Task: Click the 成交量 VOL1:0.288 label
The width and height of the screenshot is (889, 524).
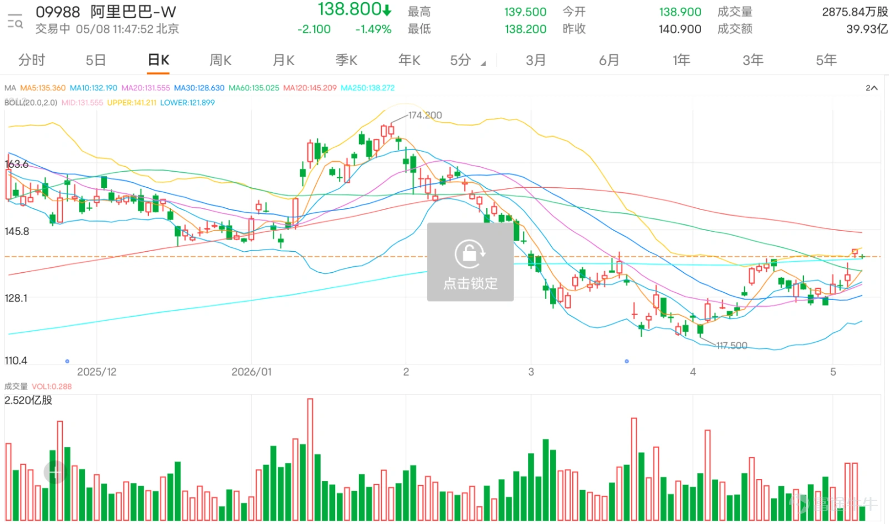Action: pos(38,386)
